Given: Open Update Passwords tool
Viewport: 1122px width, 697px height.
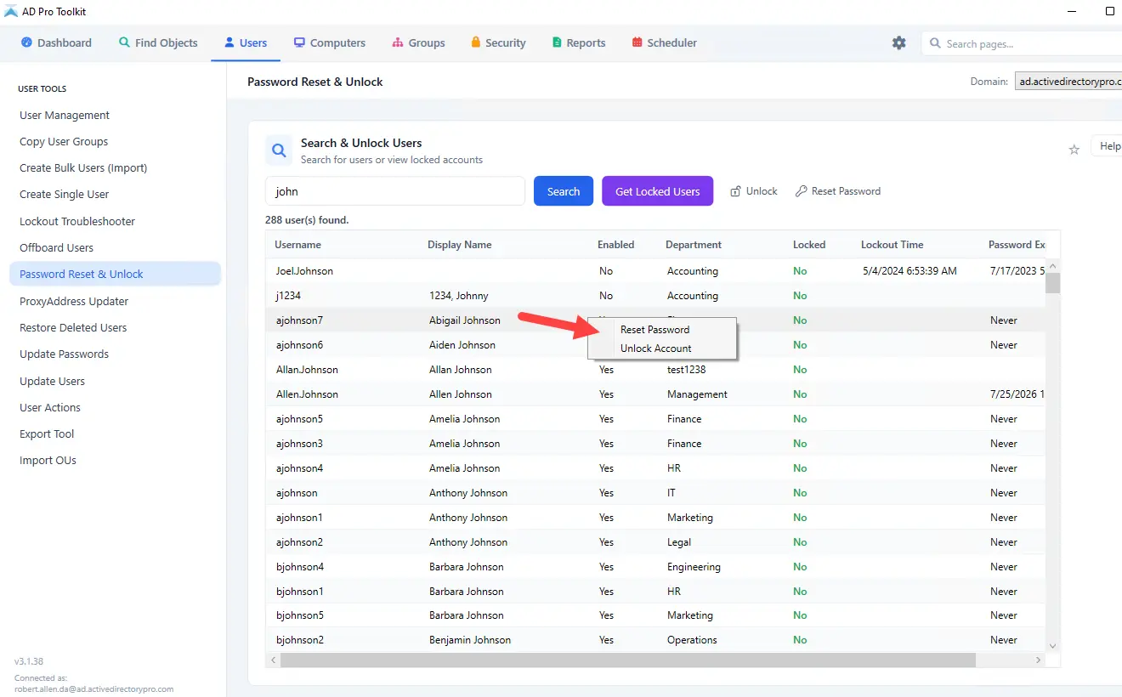Looking at the screenshot, I should pos(65,354).
